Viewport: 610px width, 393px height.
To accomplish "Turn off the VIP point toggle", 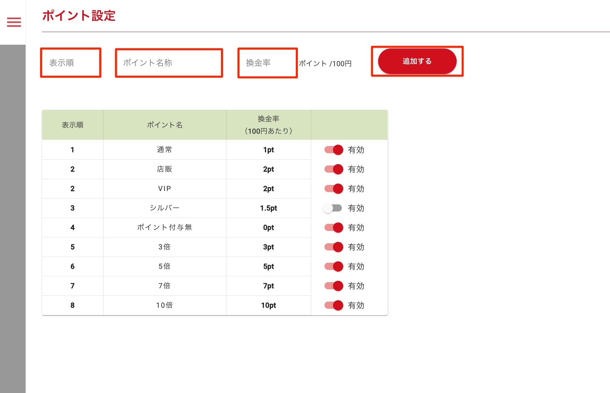I will click(x=334, y=189).
